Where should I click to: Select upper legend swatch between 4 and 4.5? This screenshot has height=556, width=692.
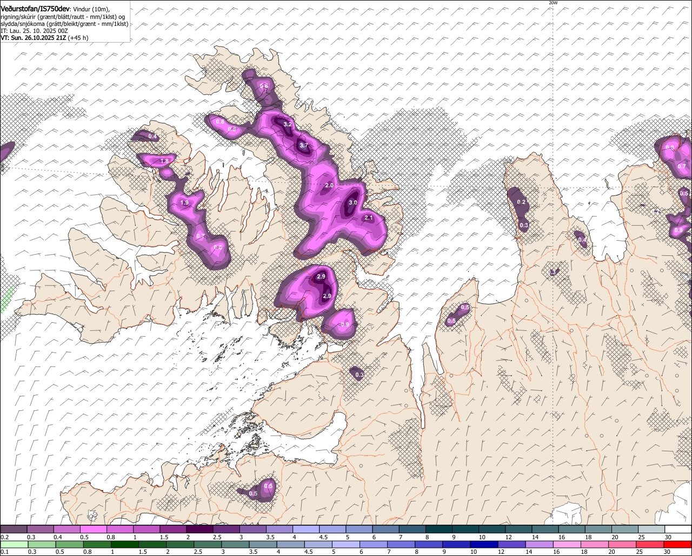click(x=307, y=530)
